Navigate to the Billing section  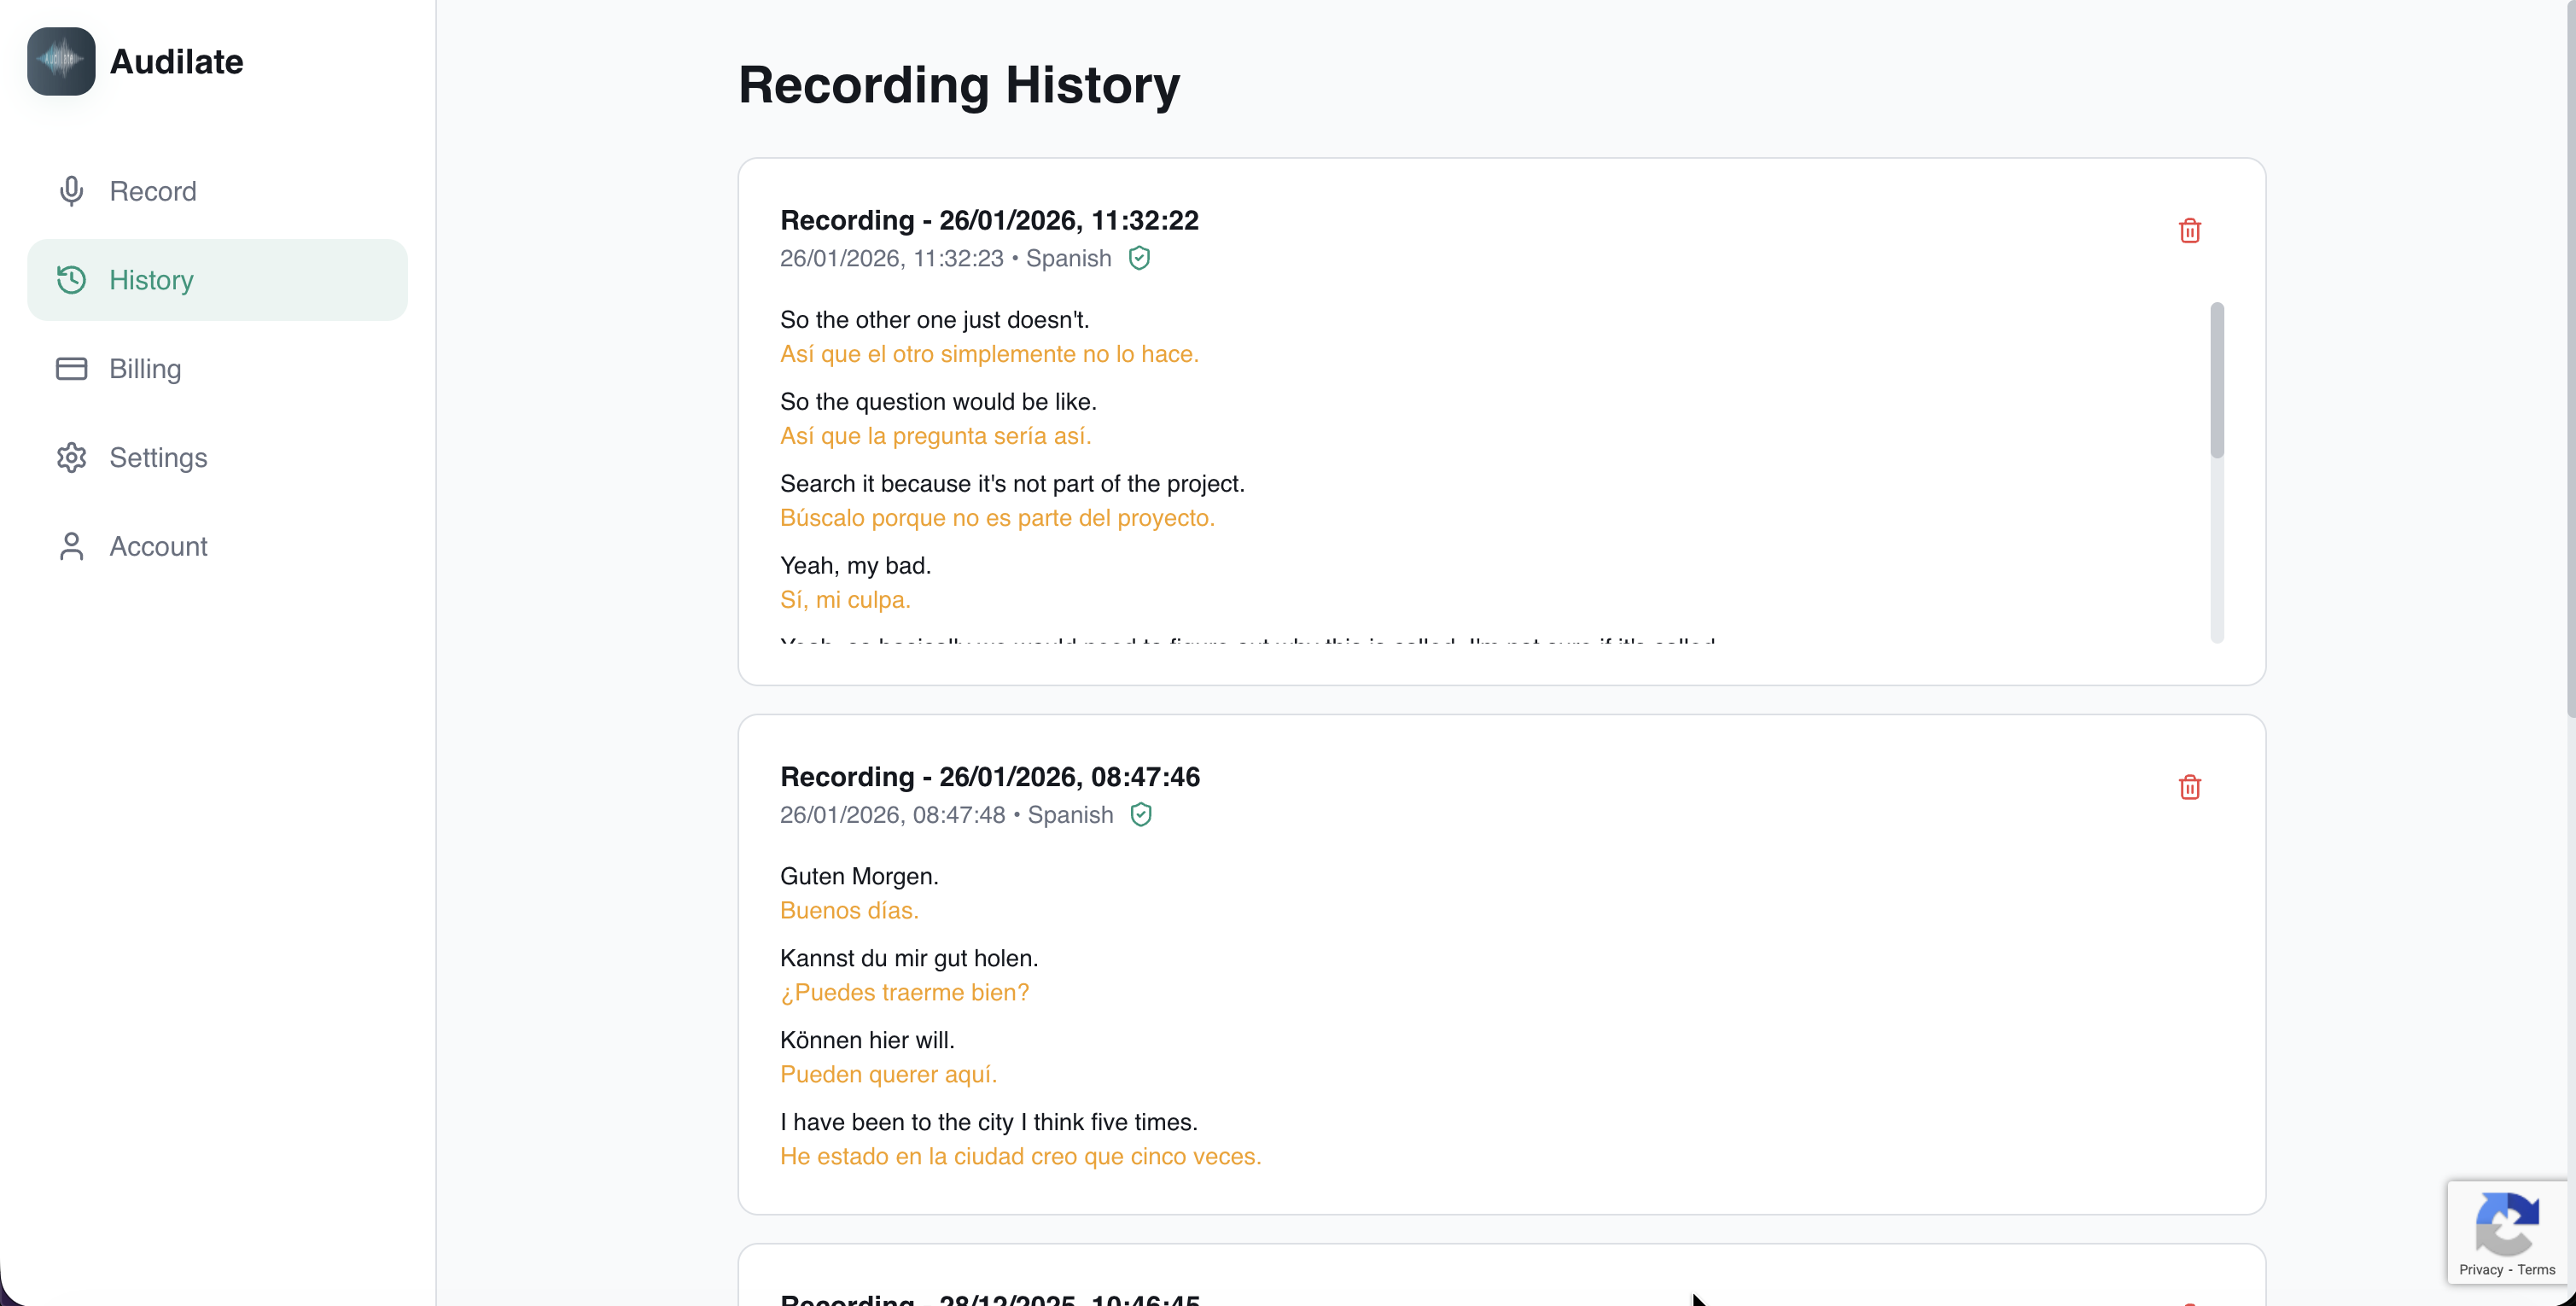[143, 368]
